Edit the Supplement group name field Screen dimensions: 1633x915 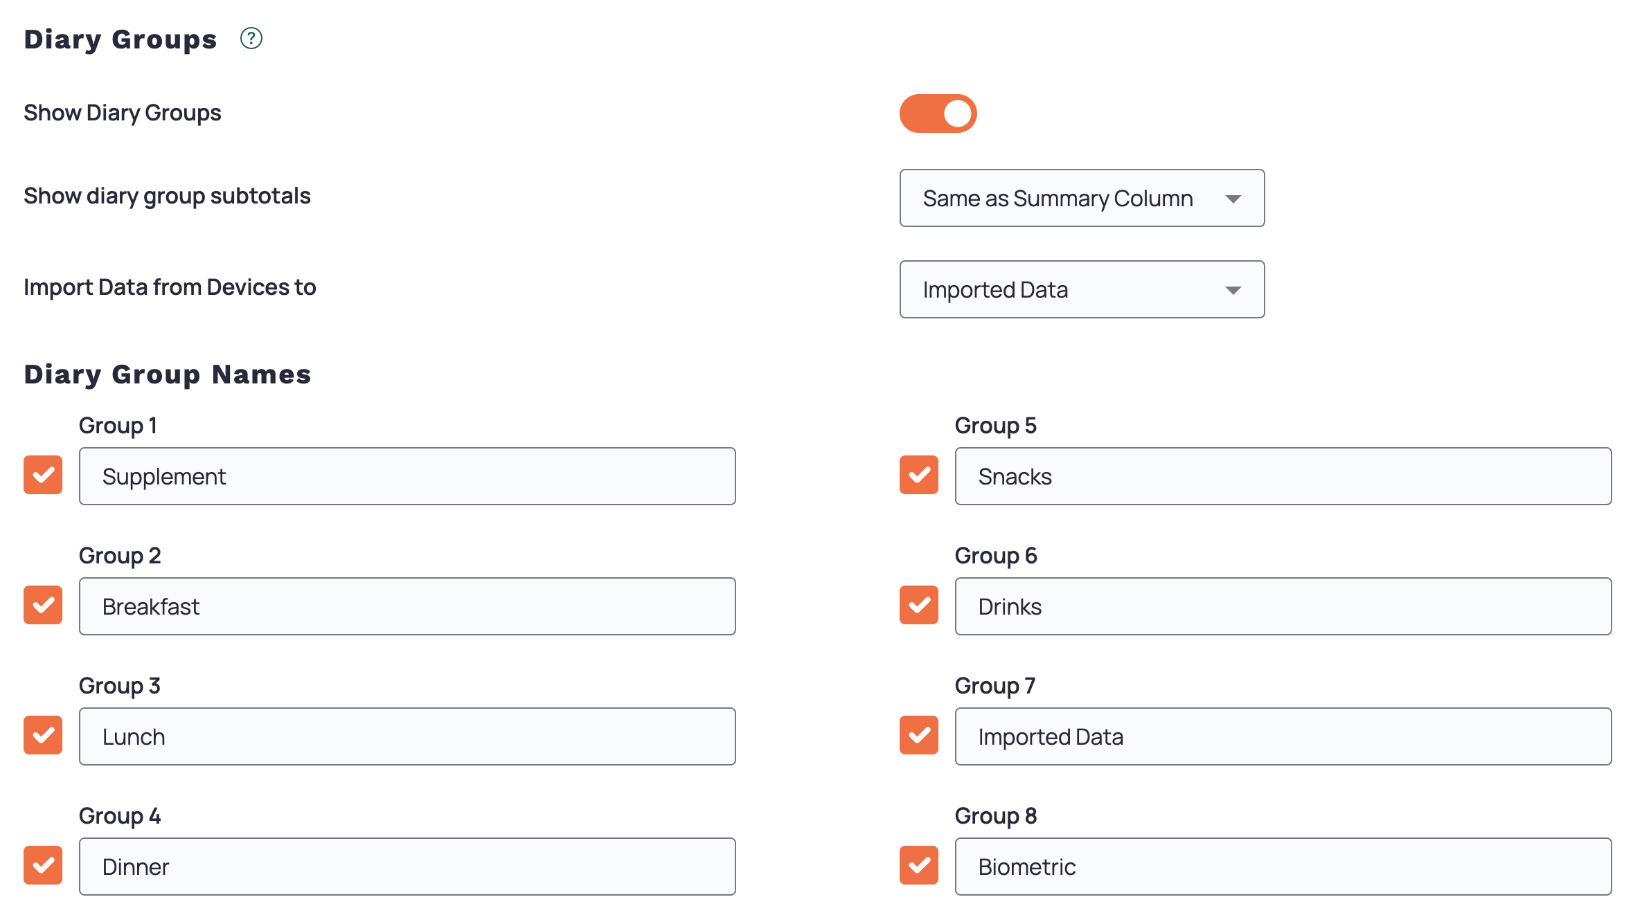(x=407, y=475)
